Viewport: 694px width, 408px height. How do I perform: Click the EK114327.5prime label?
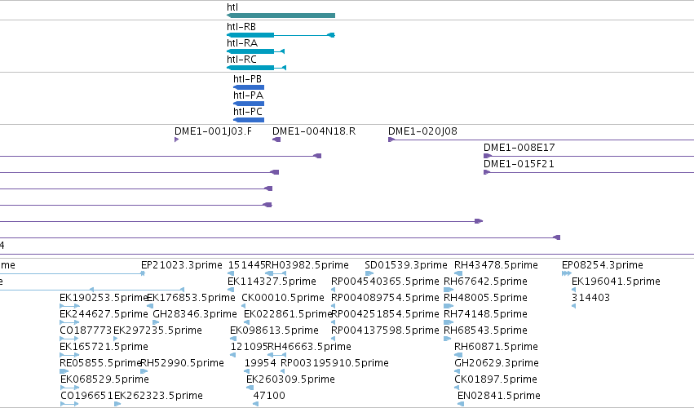[272, 282]
